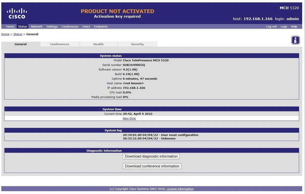The height and width of the screenshot is (194, 305).
Task: Open Help in the navigation bar
Action: pyautogui.click(x=294, y=26)
